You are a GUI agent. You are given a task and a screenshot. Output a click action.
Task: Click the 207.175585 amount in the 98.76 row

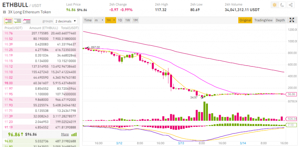(40, 33)
